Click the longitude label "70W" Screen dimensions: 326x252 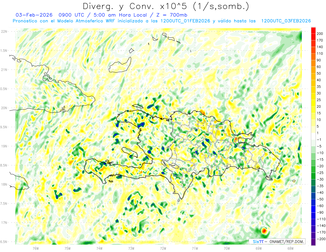pyautogui.click(x=227, y=248)
